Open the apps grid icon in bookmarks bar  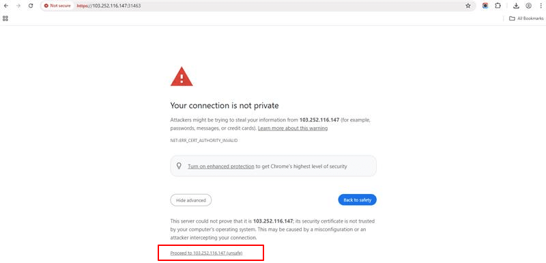click(x=5, y=18)
